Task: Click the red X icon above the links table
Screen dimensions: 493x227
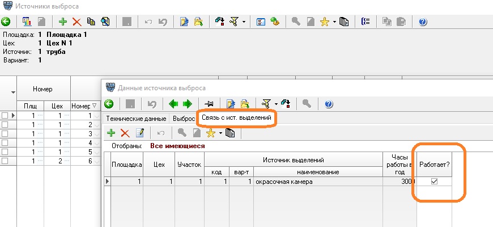Action: [125, 133]
